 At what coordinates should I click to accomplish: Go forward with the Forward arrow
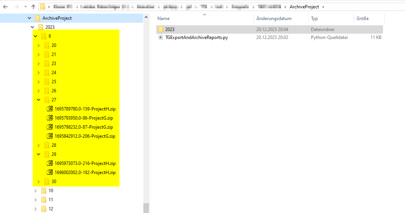(17, 7)
